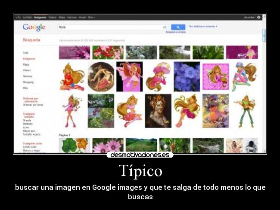Open the pink daisies thumbnail
280x210 pixels.
click(x=108, y=146)
